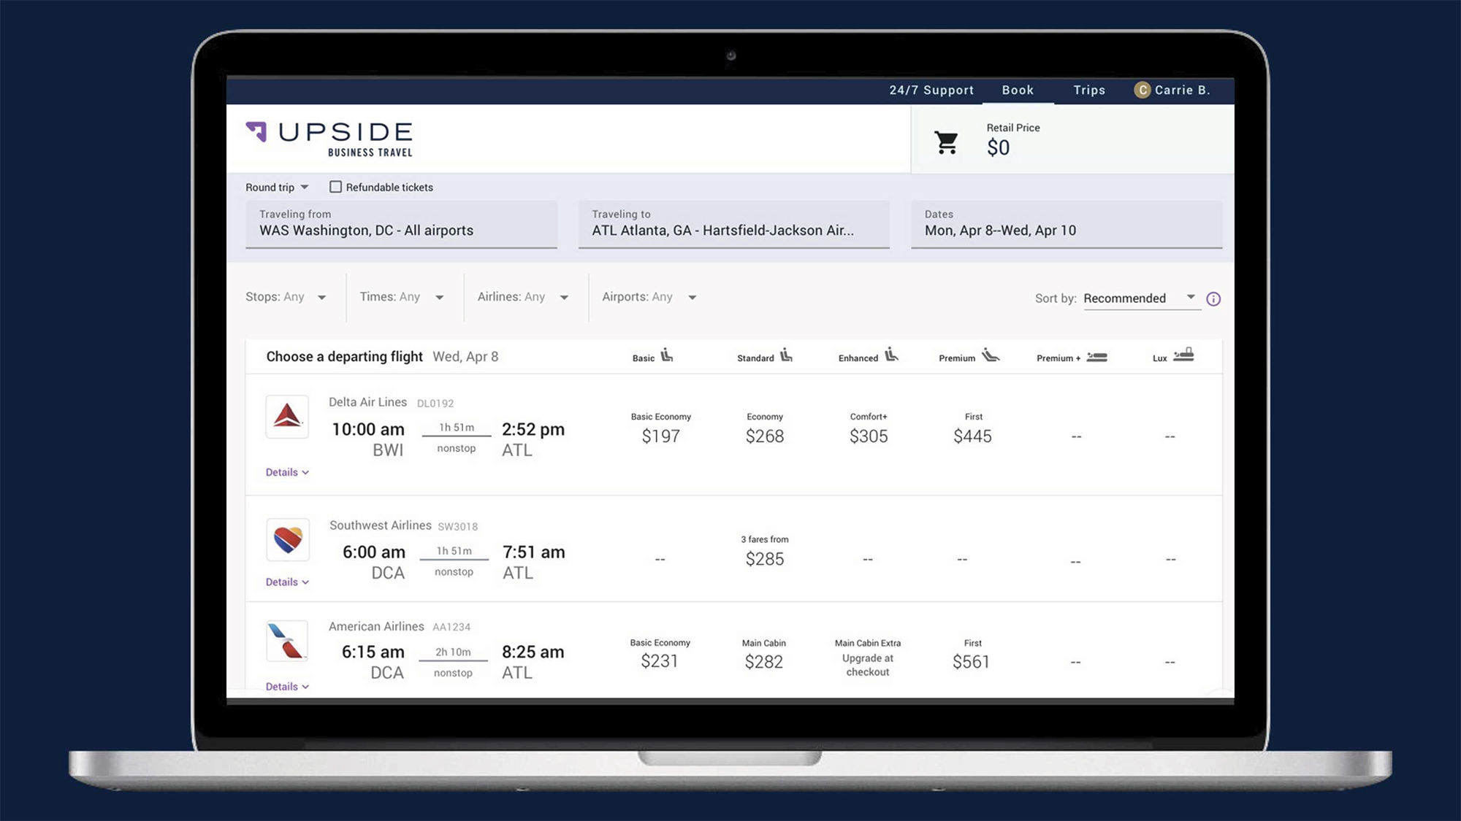Click the Premium + lie-flat seat icon
The height and width of the screenshot is (821, 1461).
tap(1096, 357)
